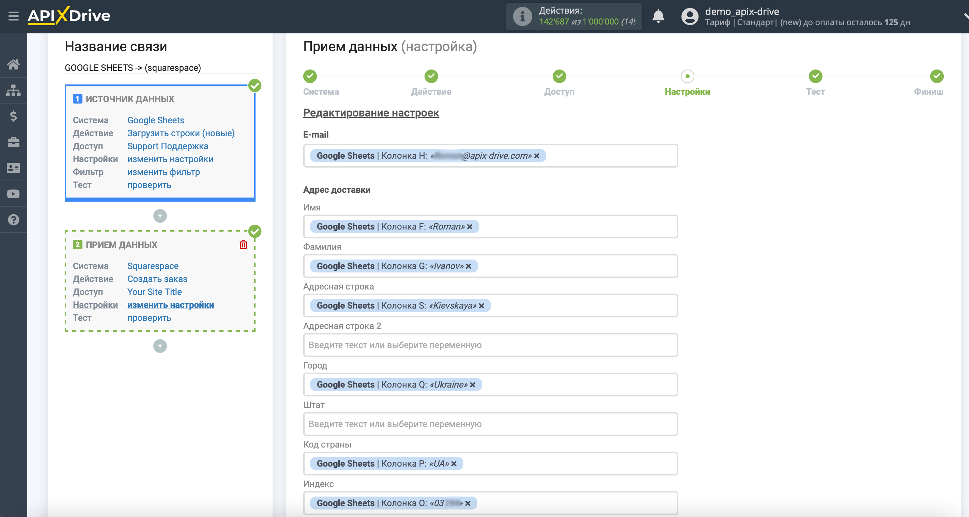Viewport: 969px width, 517px height.
Task: Open the hamburger menu icon
Action: 14,16
